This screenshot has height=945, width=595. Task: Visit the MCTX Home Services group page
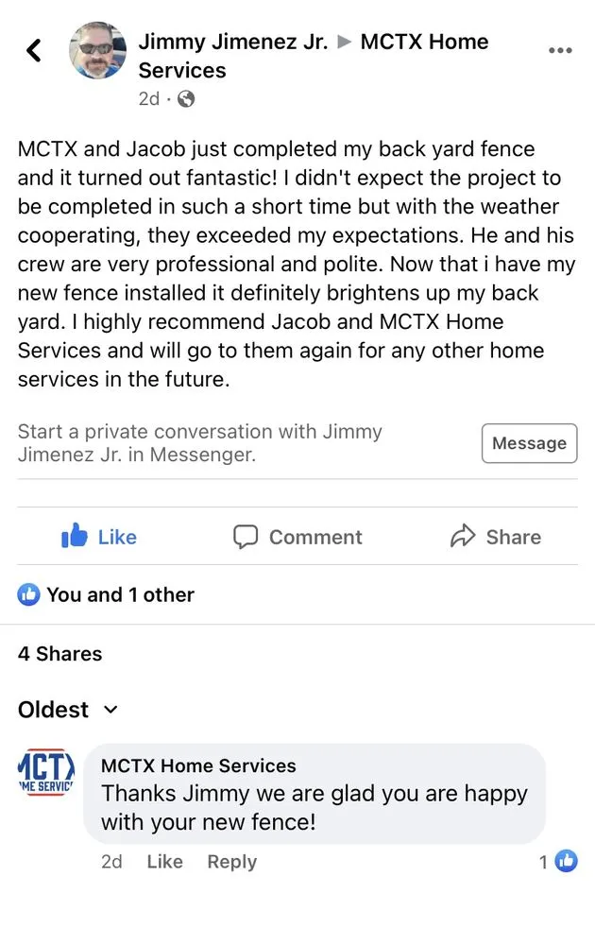(x=424, y=42)
